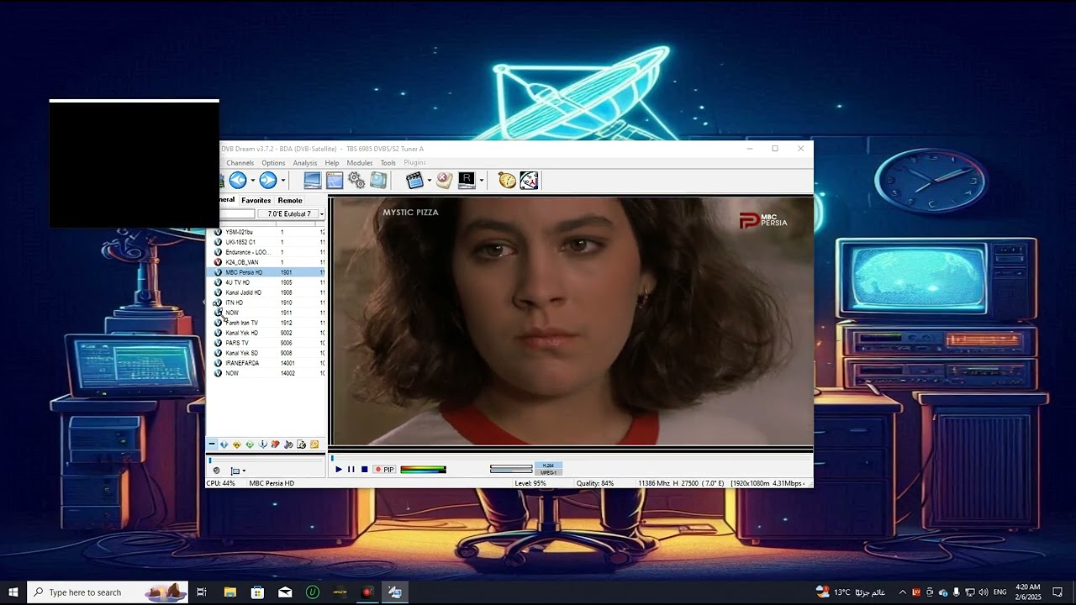The width and height of the screenshot is (1076, 605).
Task: Play the stream with the Play button
Action: point(339,470)
